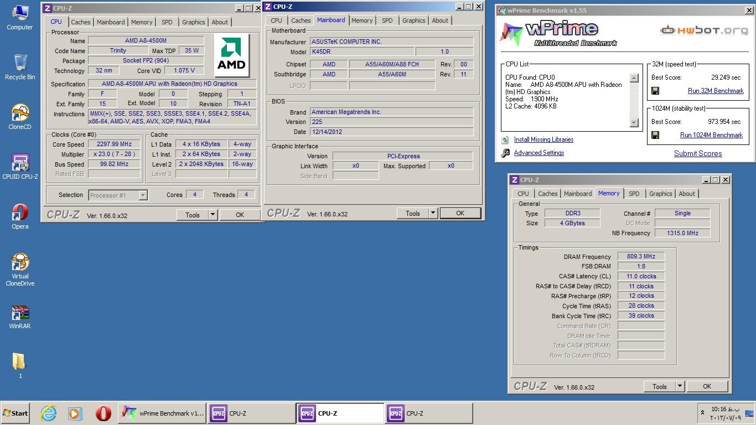The height and width of the screenshot is (425, 756).
Task: Click the Bus Speed value 99.82 MHz
Action: click(114, 164)
